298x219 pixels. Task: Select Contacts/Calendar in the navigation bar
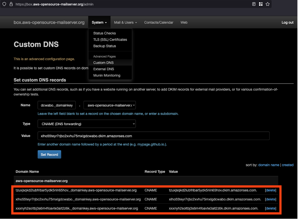click(159, 22)
